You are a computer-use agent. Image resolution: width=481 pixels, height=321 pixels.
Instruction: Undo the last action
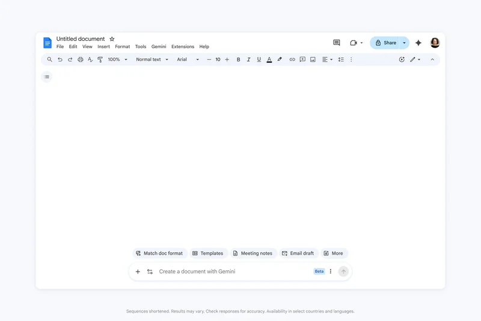pyautogui.click(x=60, y=60)
